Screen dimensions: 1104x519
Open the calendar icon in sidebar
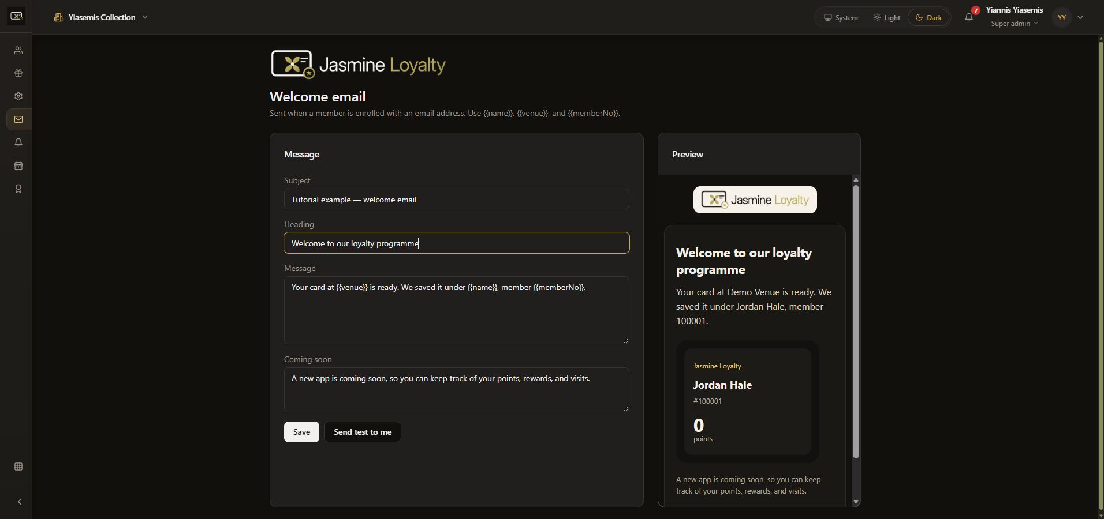point(18,166)
